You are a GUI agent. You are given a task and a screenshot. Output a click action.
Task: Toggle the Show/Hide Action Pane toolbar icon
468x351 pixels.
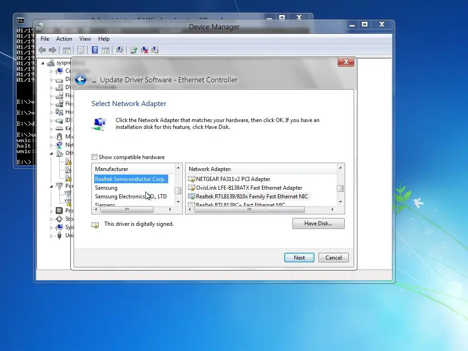(106, 50)
